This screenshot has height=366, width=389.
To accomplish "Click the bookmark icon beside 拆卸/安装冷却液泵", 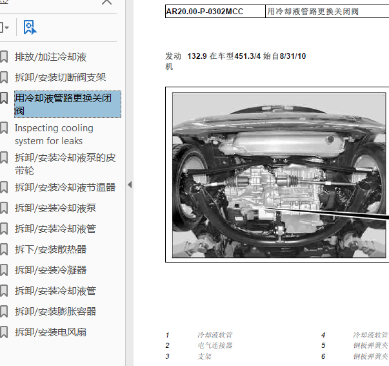I will 4,208.
